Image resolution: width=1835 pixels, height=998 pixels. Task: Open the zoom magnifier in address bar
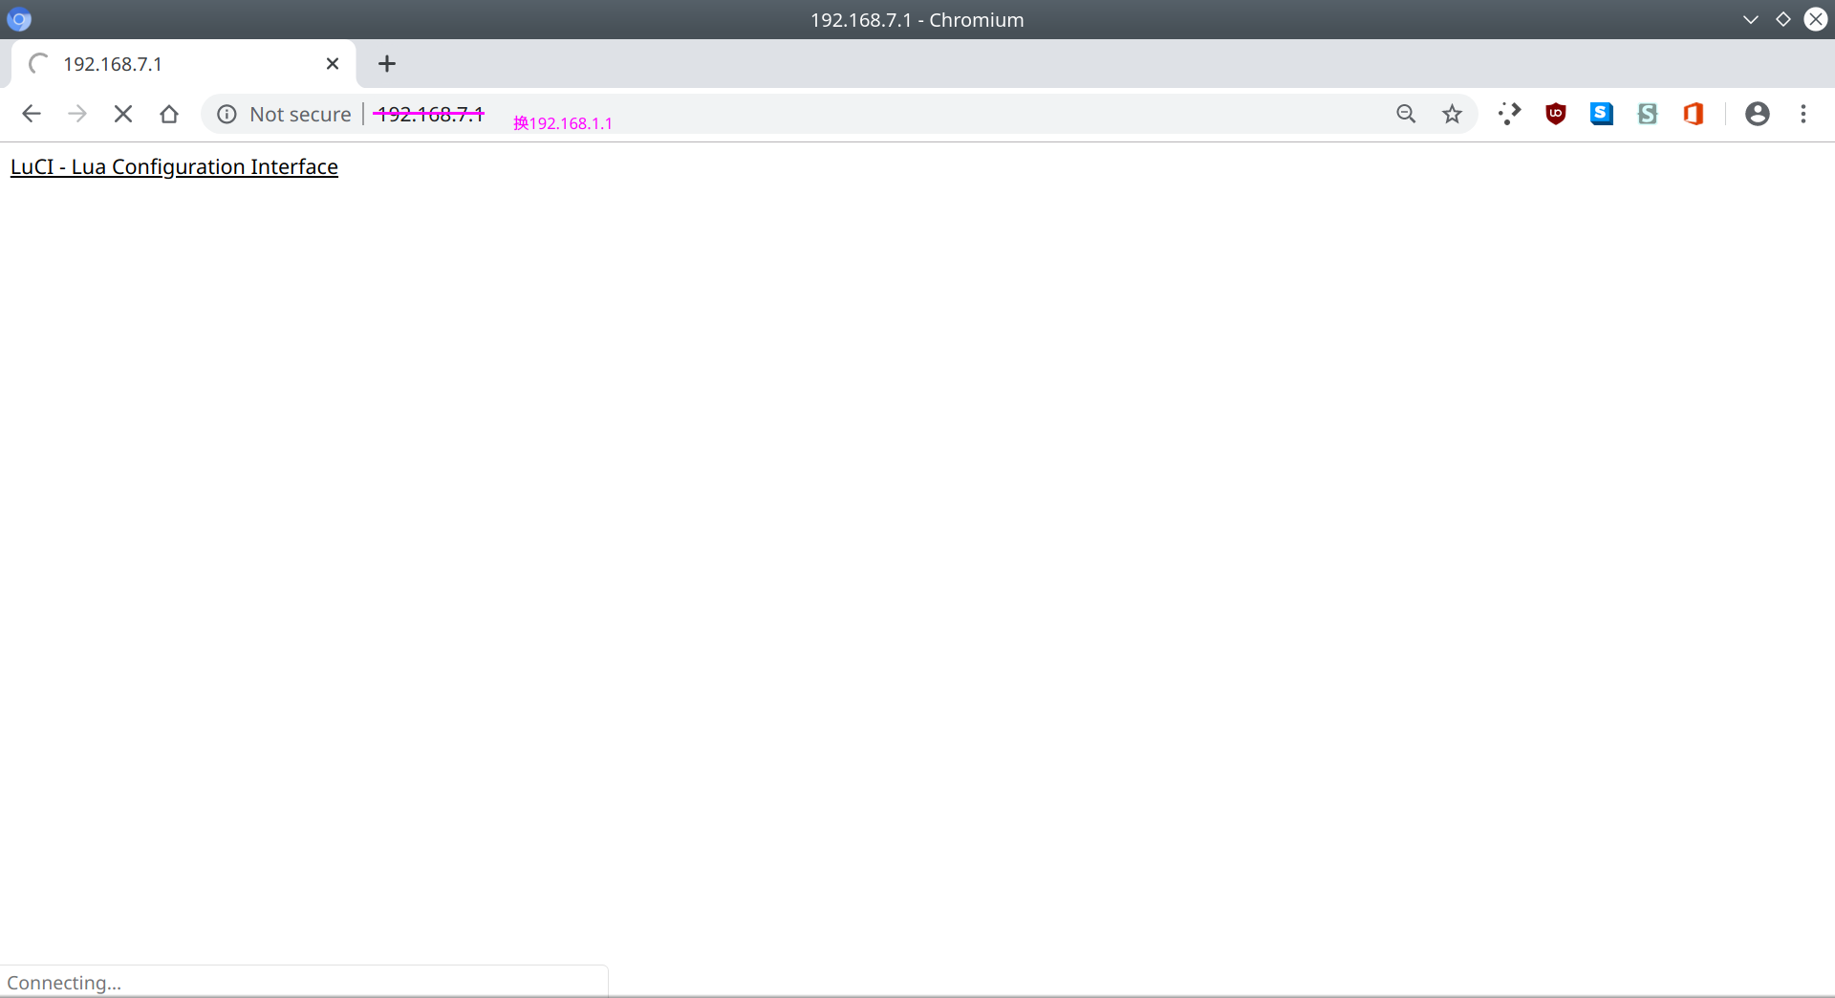pyautogui.click(x=1406, y=115)
